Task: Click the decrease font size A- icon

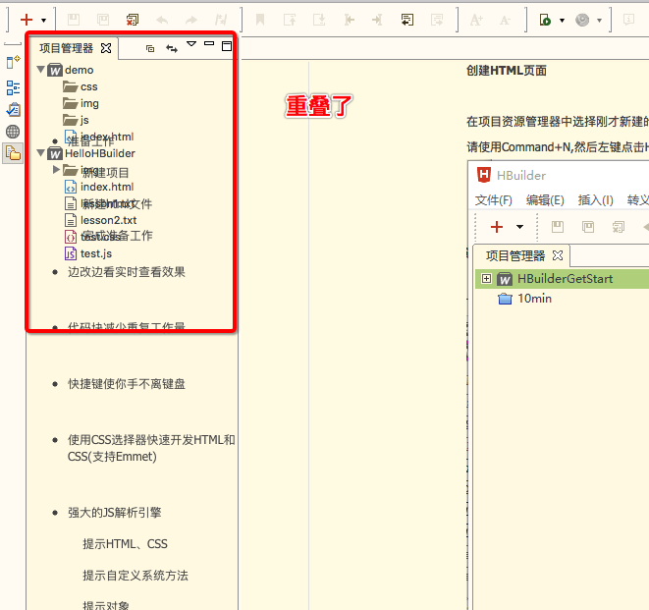Action: point(505,20)
